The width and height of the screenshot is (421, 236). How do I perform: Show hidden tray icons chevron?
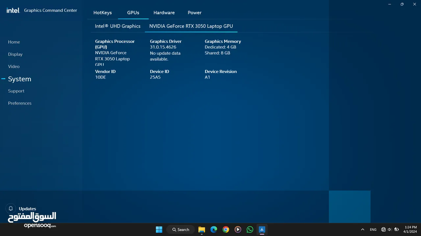[362, 229]
